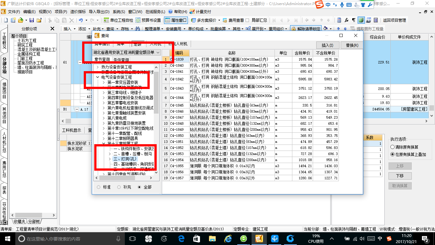Click 解除清单锁定 lock icon button
Screen dimensions: 435x245
306,29
